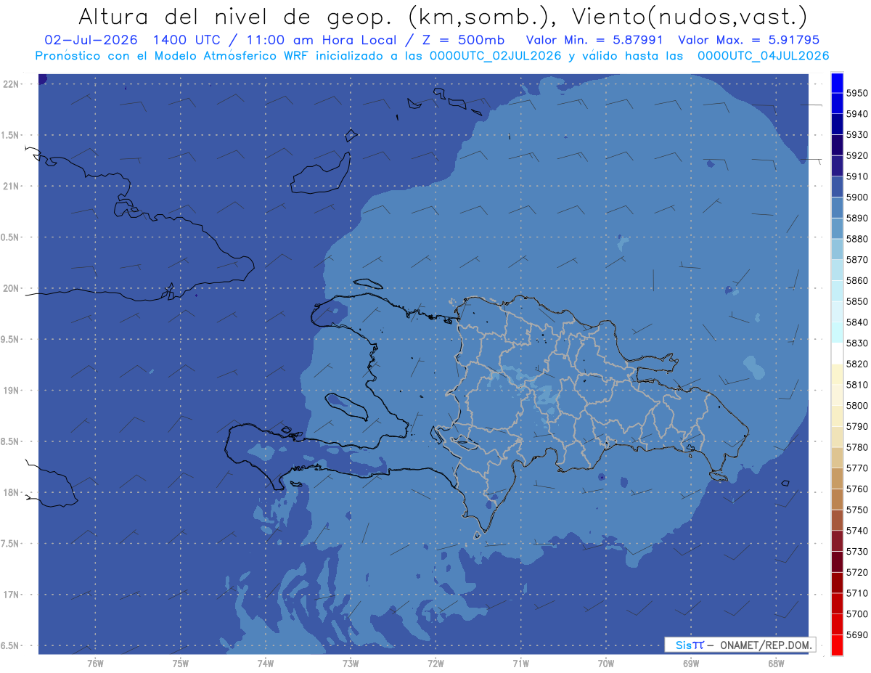Click the 17N latitude label
Screen dimensions: 871x673
[12, 595]
